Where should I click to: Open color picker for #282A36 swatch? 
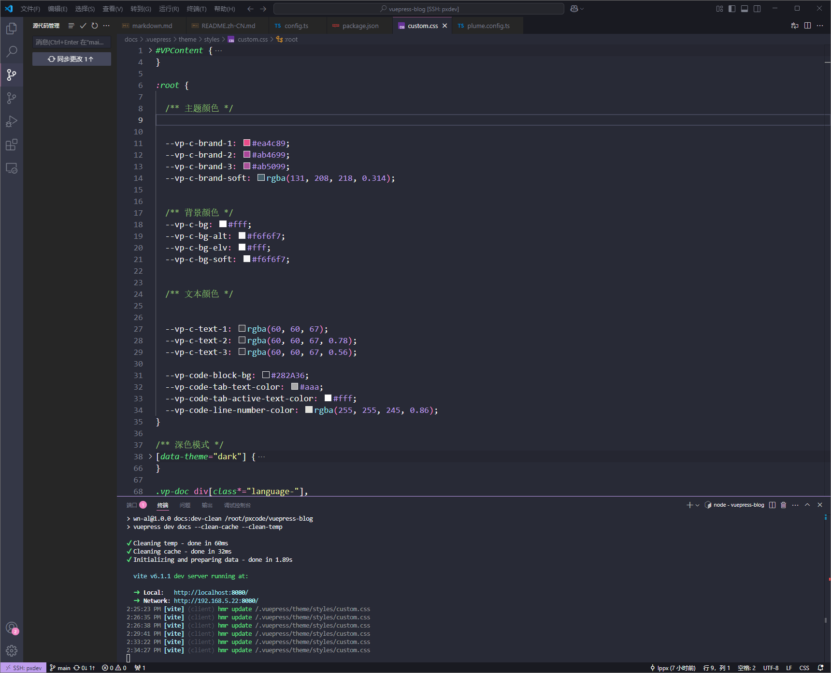point(266,375)
